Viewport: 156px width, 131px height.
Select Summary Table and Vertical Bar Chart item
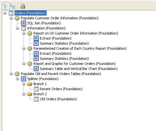[78, 69]
